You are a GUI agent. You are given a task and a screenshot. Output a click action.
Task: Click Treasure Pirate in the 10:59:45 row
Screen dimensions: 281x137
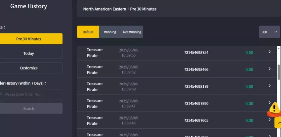coord(95,120)
